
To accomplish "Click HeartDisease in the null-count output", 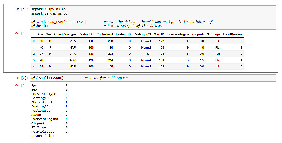I will click(43, 132).
